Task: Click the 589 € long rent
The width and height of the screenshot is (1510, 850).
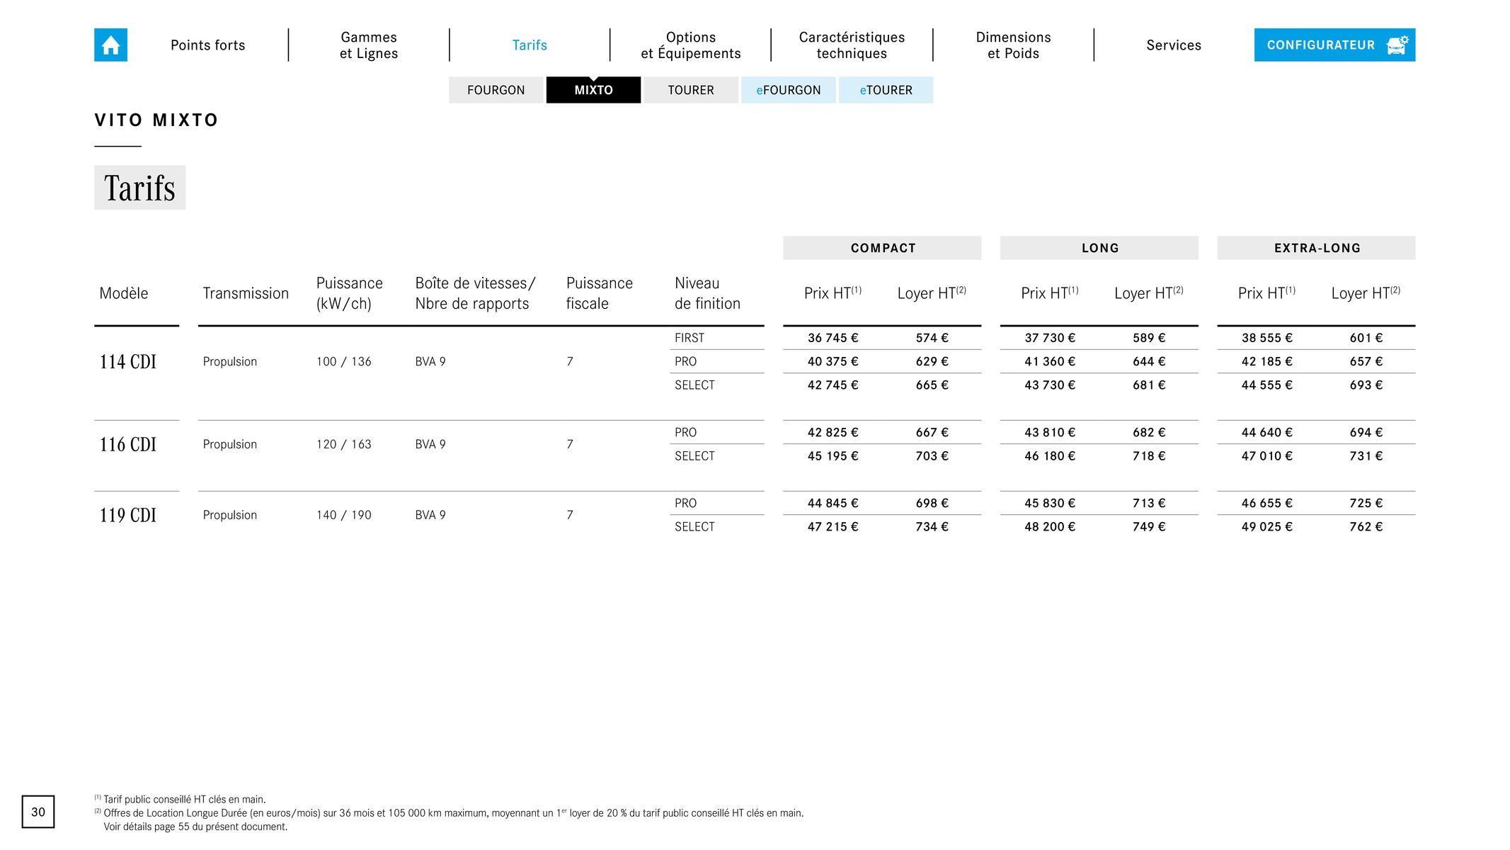Action: coord(1149,338)
